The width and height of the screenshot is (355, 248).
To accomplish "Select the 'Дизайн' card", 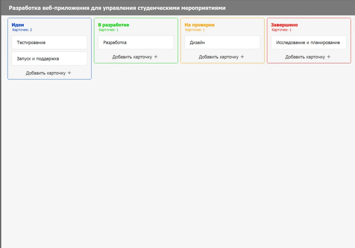I will coord(222,43).
